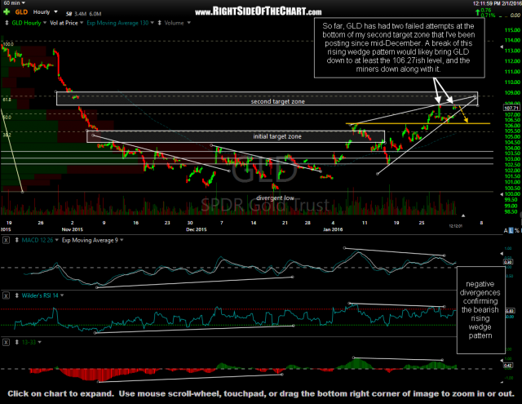Close the Wilder's RSI panel
Image resolution: width=522 pixels, height=404 pixels.
(x=6, y=295)
